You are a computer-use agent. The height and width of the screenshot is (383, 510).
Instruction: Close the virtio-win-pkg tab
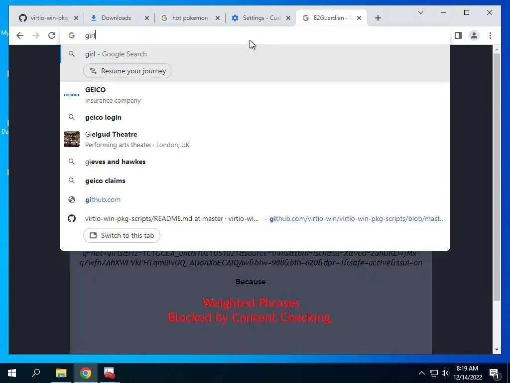(x=76, y=18)
